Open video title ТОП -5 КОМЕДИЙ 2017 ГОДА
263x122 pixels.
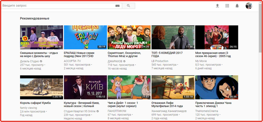pyautogui.click(x=167, y=55)
